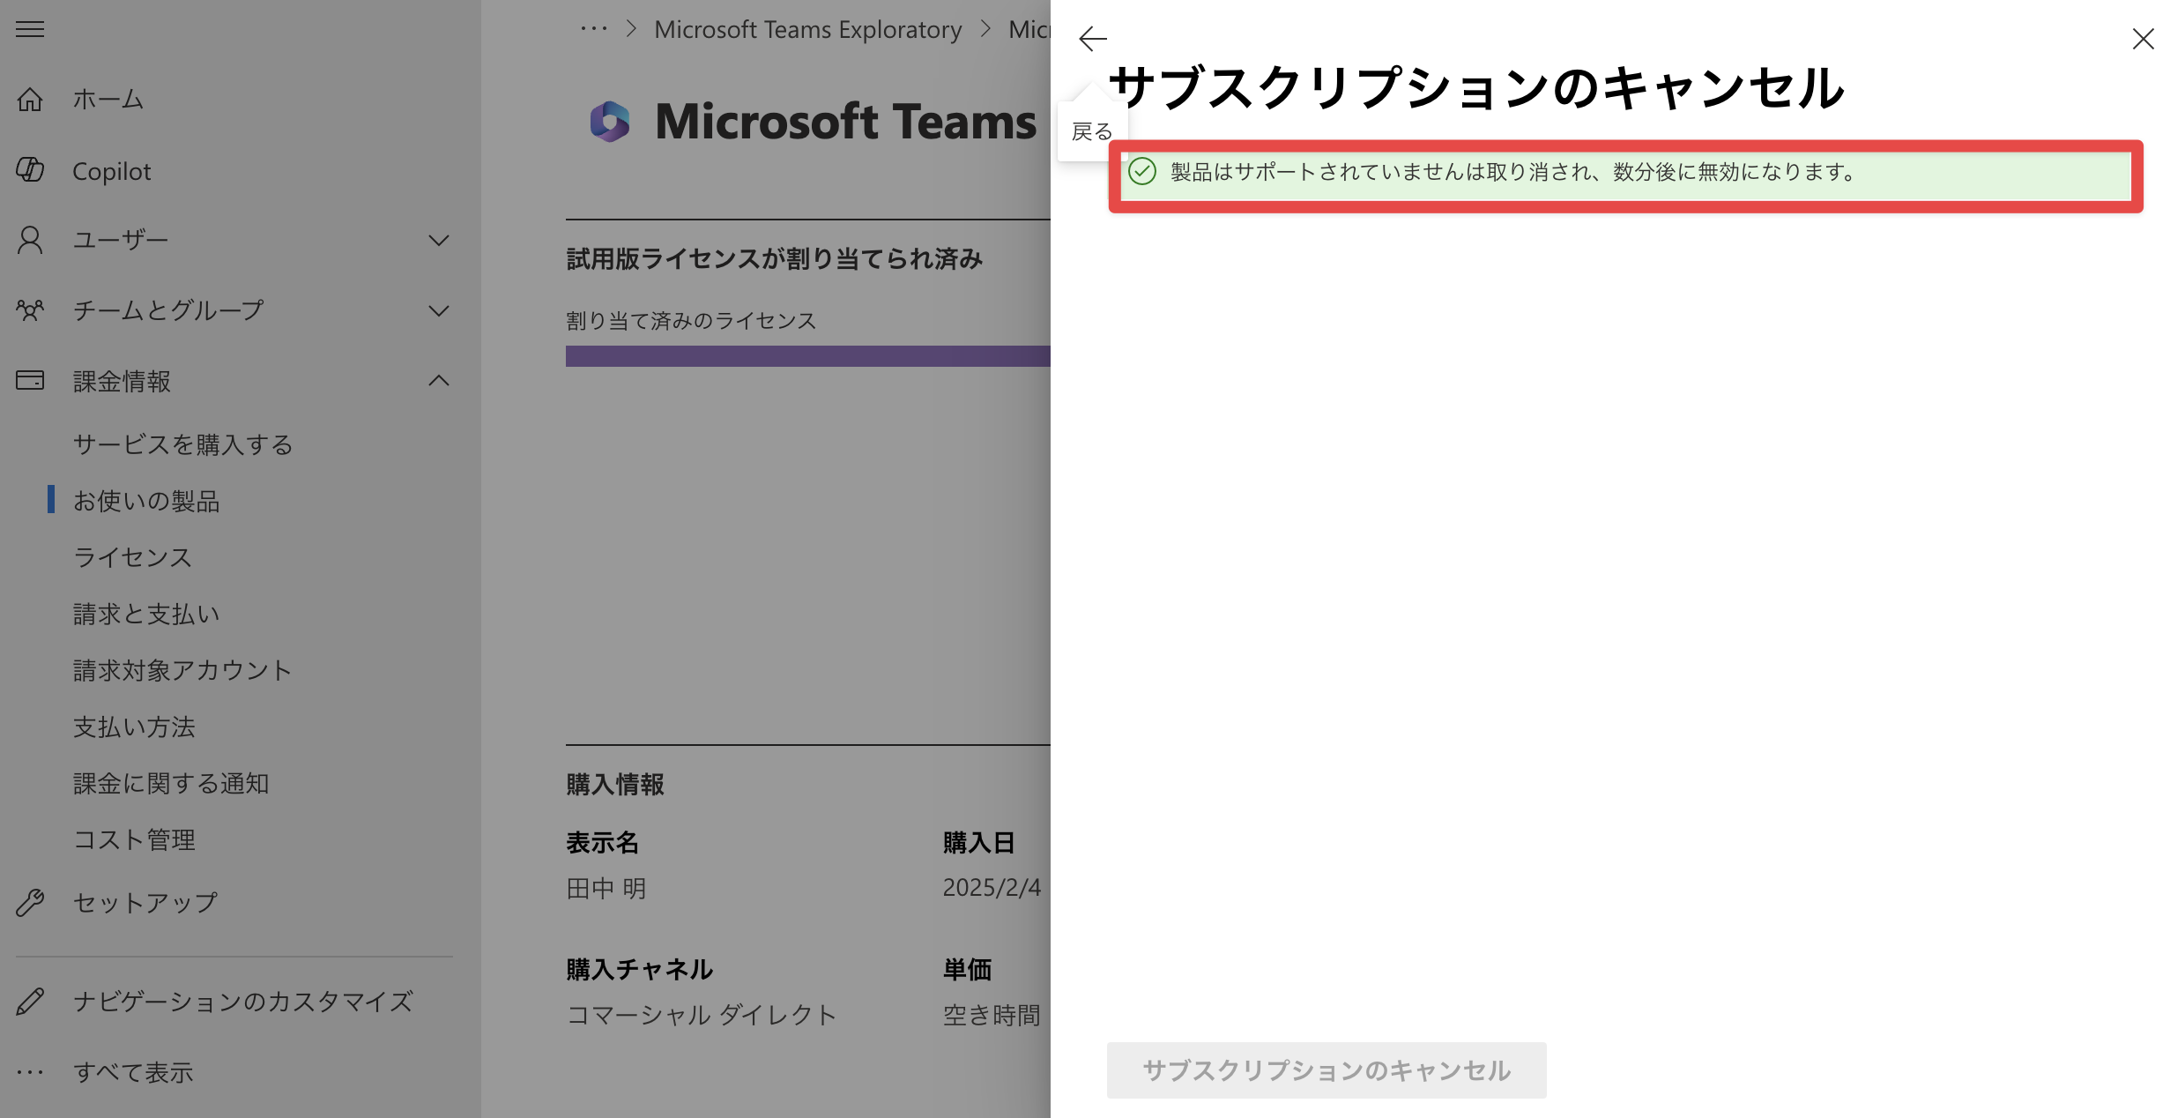Click the 単価 field label
This screenshot has height=1118, width=2170.
(x=967, y=970)
